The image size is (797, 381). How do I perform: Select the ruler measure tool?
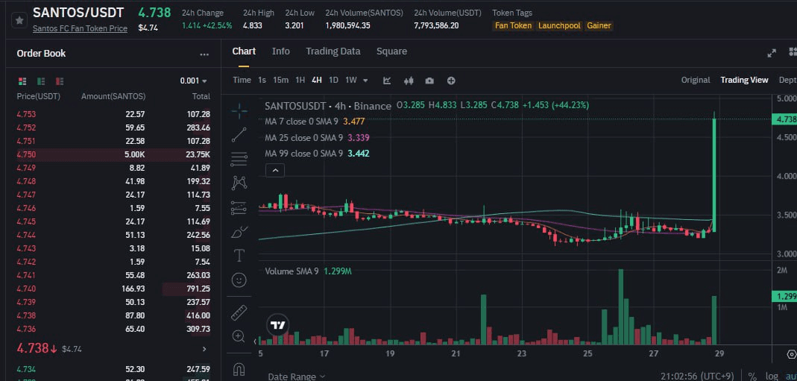(x=239, y=312)
